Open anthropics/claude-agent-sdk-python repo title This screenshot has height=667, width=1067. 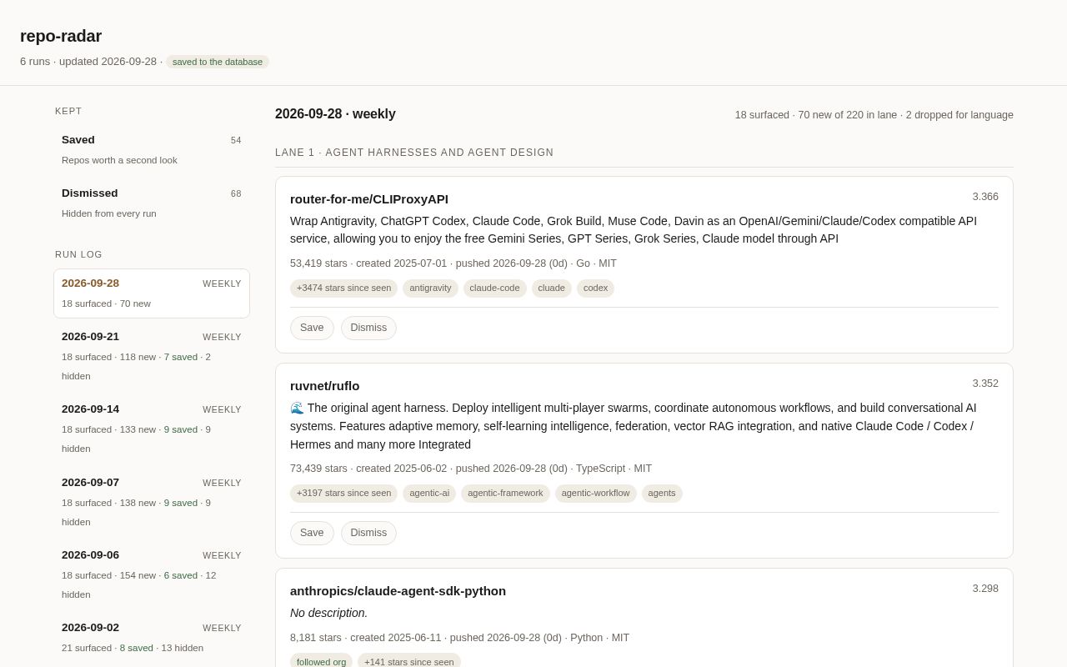tap(398, 590)
